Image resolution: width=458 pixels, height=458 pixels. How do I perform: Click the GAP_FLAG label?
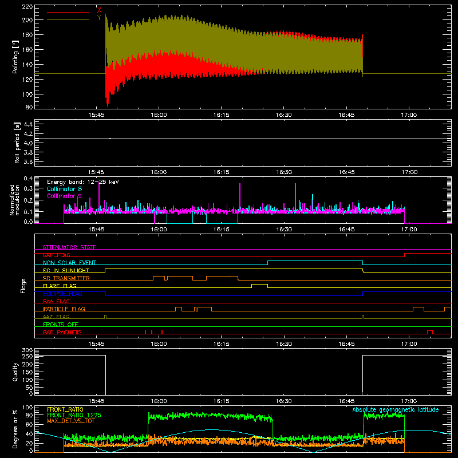point(56,255)
